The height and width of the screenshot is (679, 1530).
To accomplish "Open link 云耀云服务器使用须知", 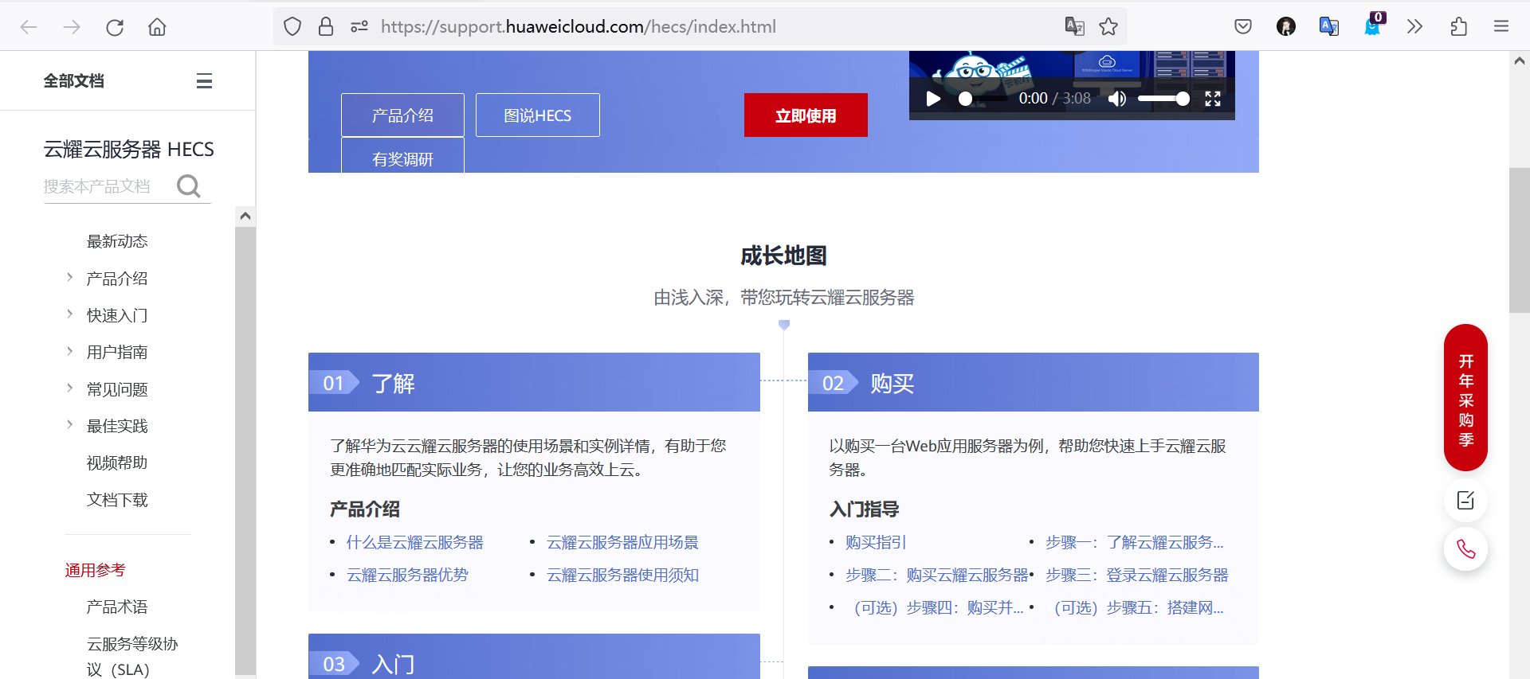I will [x=622, y=575].
